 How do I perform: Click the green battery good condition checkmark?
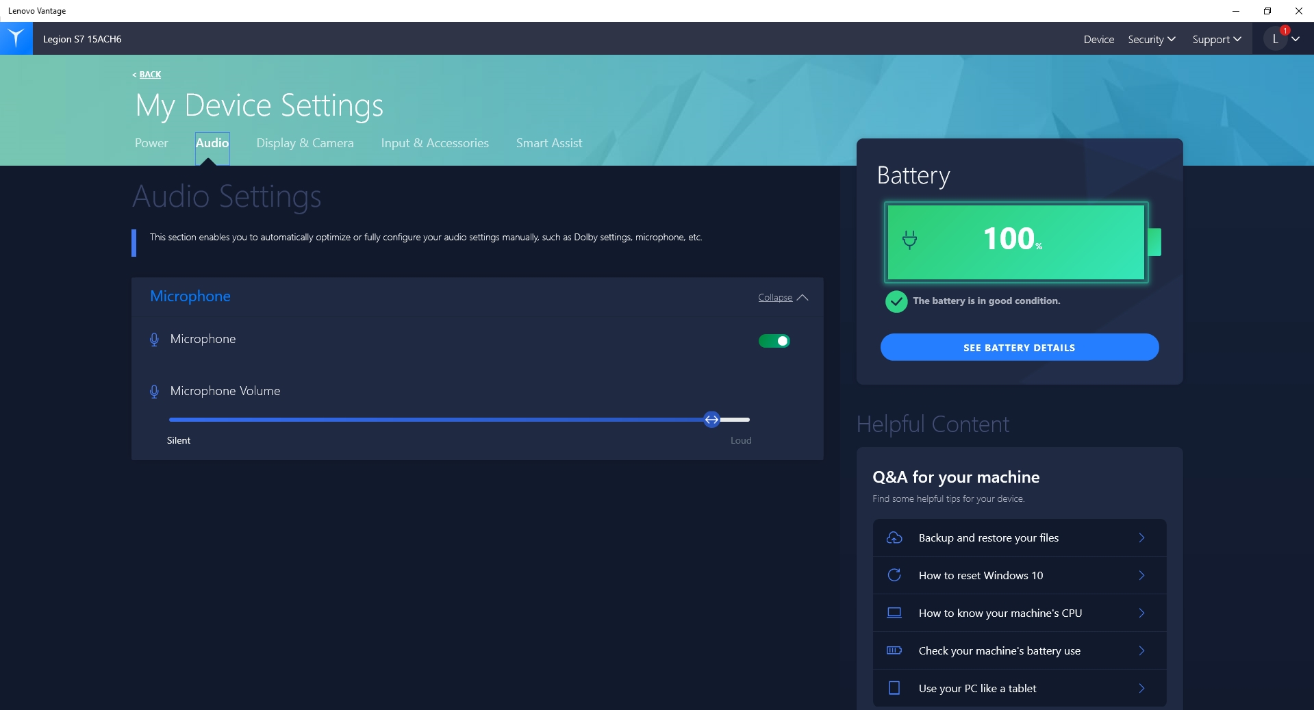pyautogui.click(x=896, y=301)
